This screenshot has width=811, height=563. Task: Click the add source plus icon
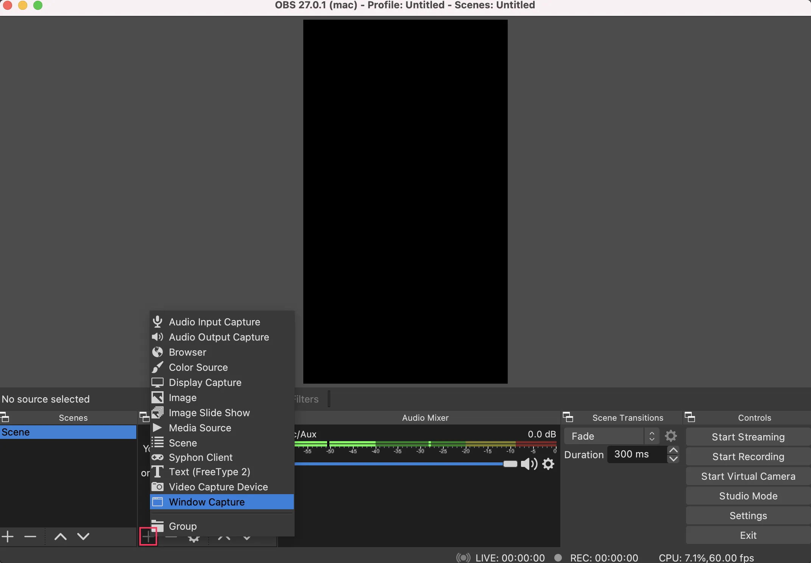coord(148,536)
